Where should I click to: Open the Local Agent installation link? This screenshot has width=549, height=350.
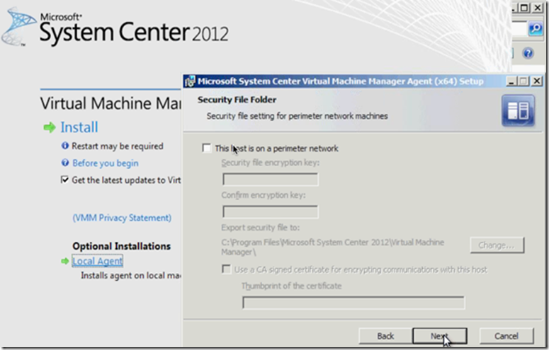[x=97, y=261]
